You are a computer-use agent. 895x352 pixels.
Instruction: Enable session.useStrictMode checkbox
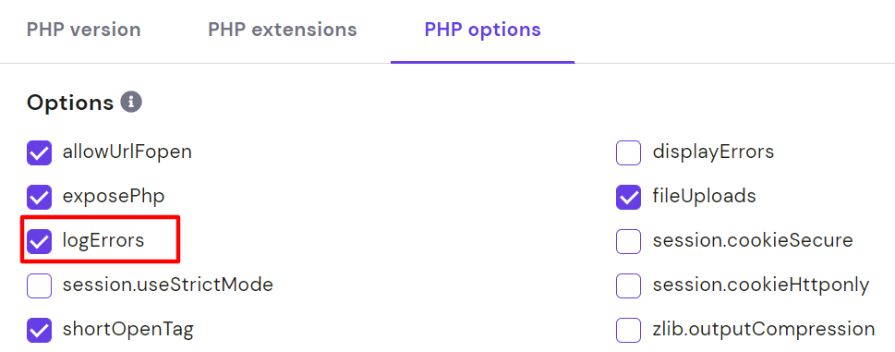click(x=40, y=285)
